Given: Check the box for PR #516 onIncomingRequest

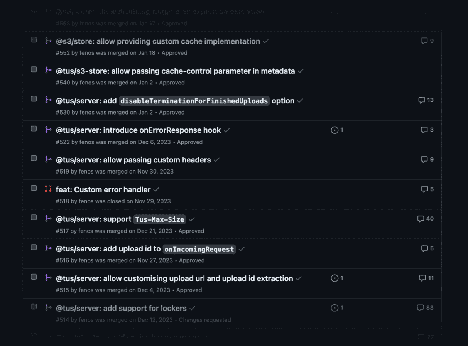Looking at the screenshot, I should [x=34, y=247].
